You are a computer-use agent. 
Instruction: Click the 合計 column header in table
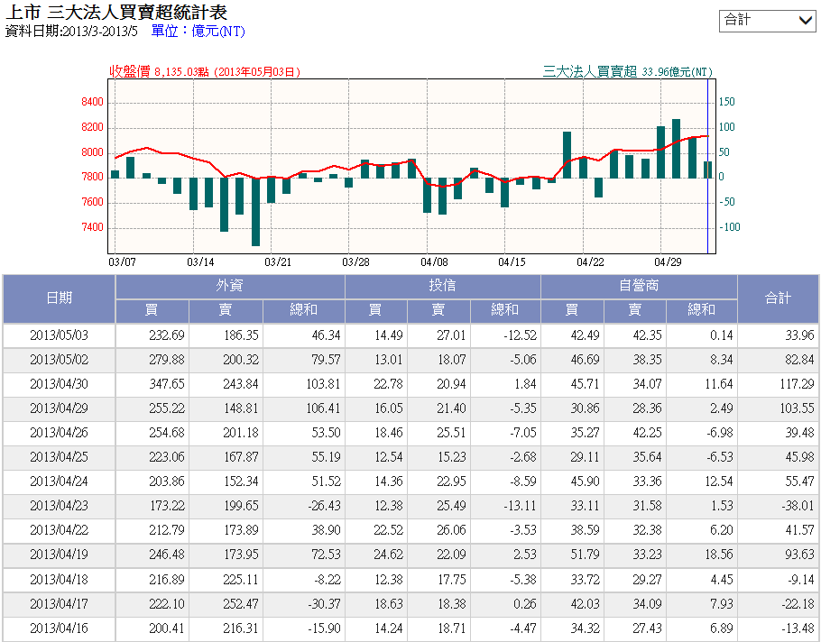click(778, 298)
